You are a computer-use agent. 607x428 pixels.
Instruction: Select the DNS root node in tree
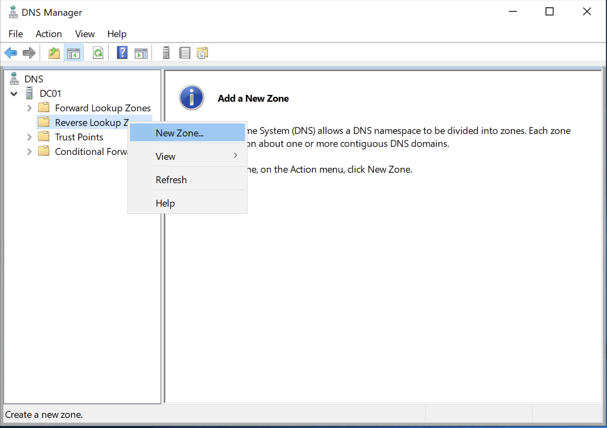click(x=33, y=79)
